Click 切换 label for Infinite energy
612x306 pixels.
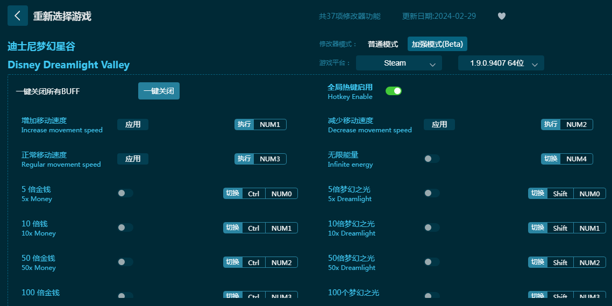tap(551, 159)
